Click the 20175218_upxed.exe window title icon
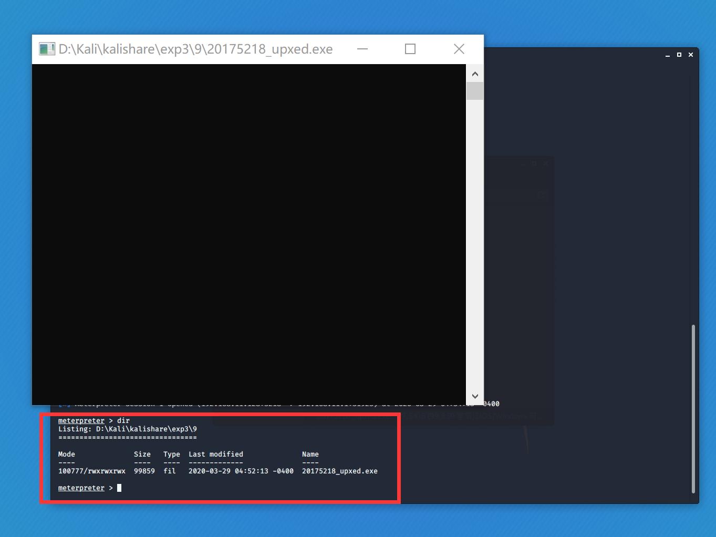This screenshot has height=537, width=716. pos(47,49)
